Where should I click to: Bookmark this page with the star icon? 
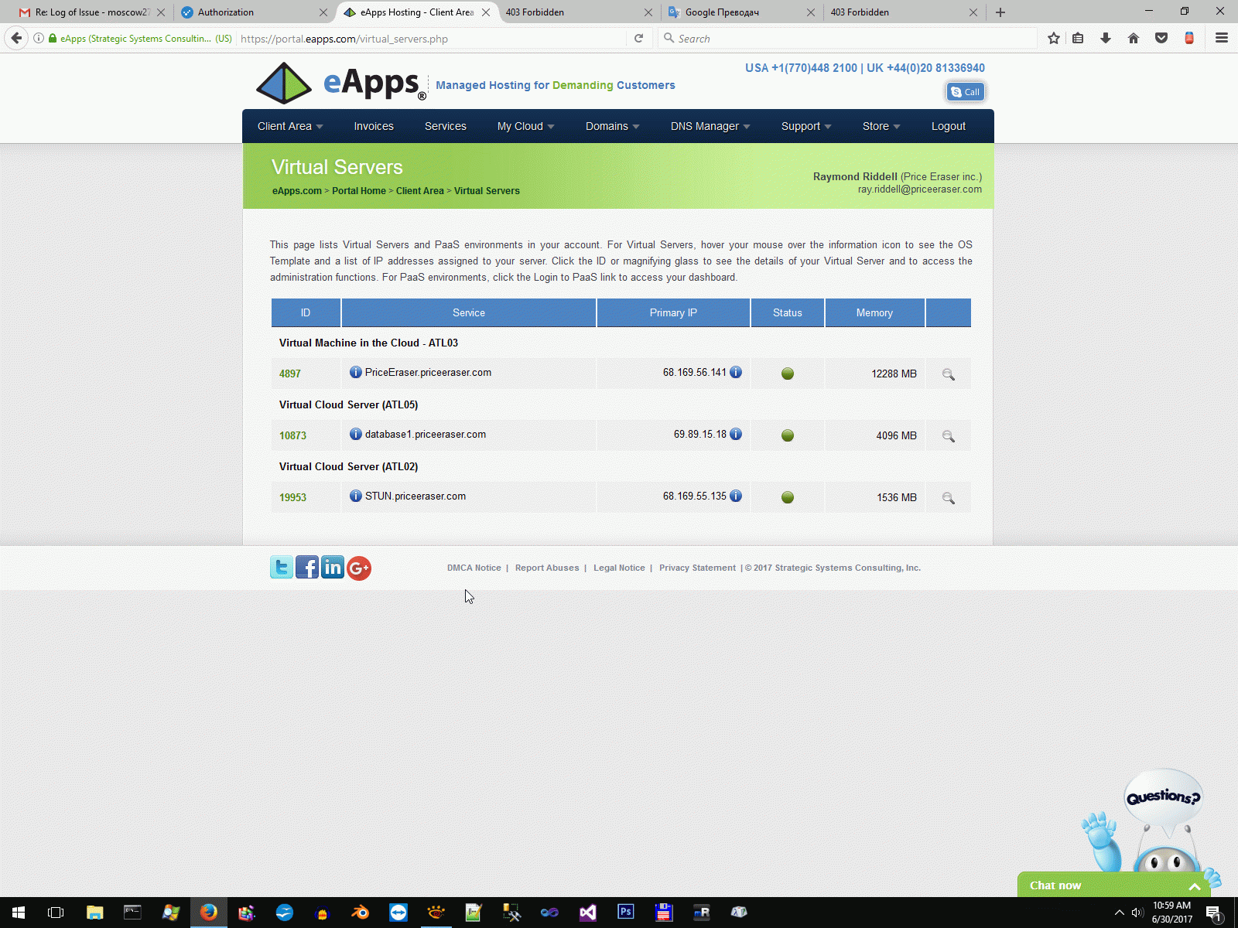pos(1053,38)
